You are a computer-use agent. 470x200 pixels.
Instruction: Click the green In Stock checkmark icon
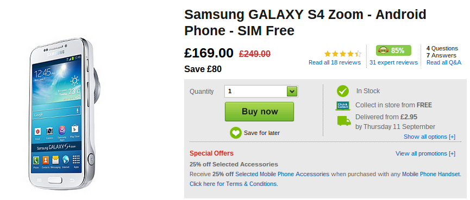(x=343, y=91)
